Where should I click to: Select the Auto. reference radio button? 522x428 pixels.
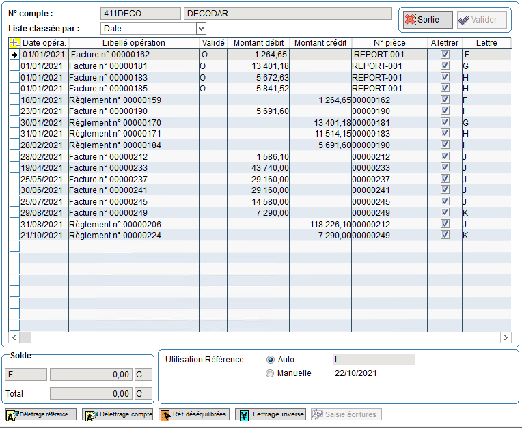pos(270,360)
